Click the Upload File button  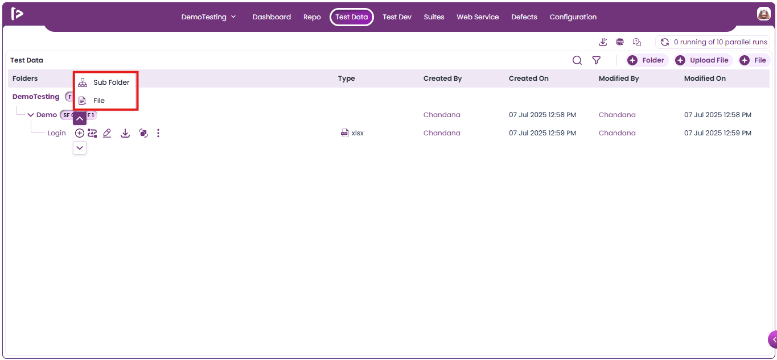[x=704, y=60]
